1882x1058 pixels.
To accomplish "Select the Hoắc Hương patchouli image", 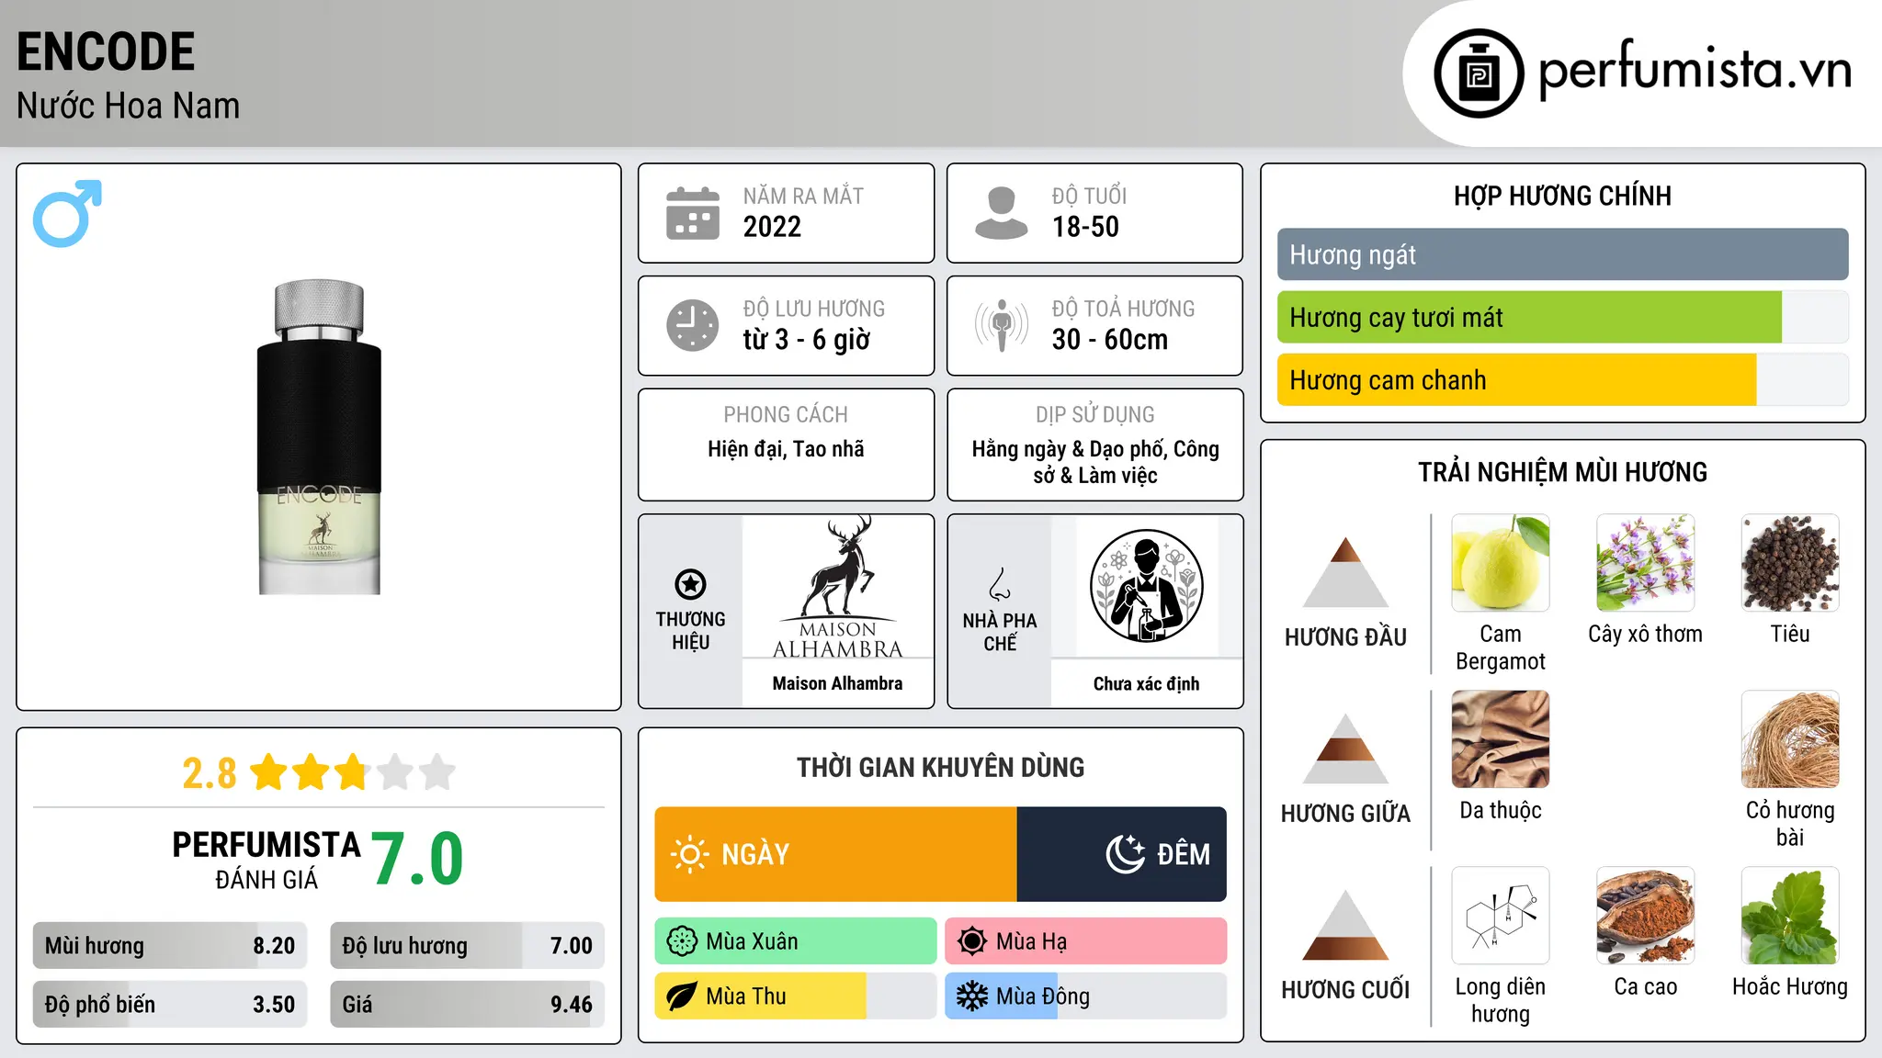I will 1790,916.
